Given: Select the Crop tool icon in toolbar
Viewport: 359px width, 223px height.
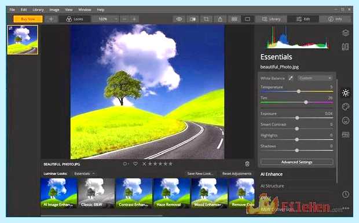Looking at the screenshot, I should (206, 19).
